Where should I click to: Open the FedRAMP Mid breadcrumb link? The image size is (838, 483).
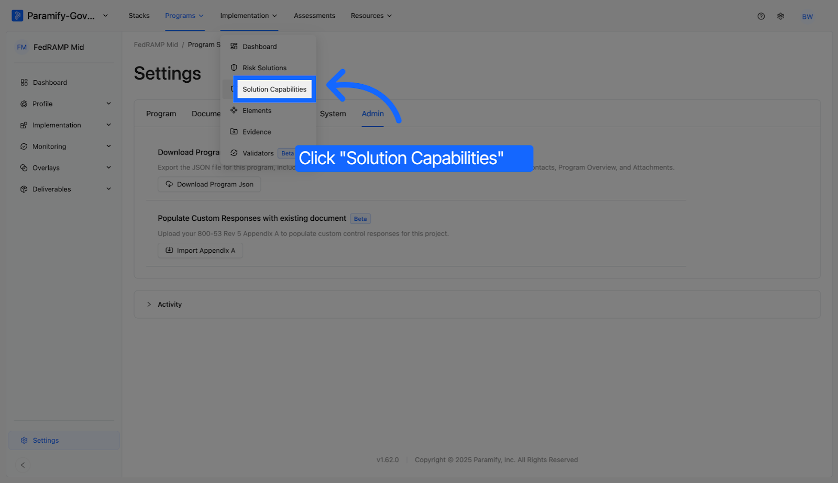[156, 45]
